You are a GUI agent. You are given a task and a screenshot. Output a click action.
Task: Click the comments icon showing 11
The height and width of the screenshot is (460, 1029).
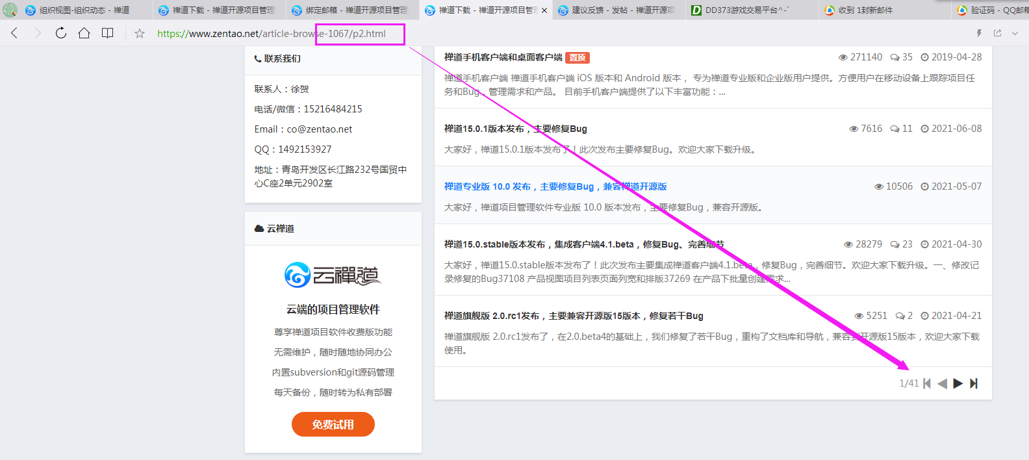(x=895, y=129)
